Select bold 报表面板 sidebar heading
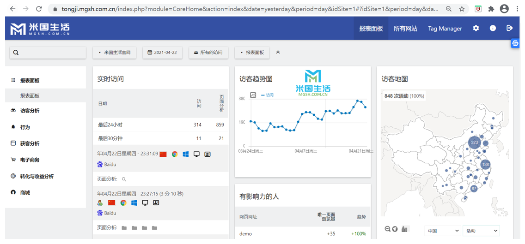This screenshot has height=244, width=525. [30, 81]
